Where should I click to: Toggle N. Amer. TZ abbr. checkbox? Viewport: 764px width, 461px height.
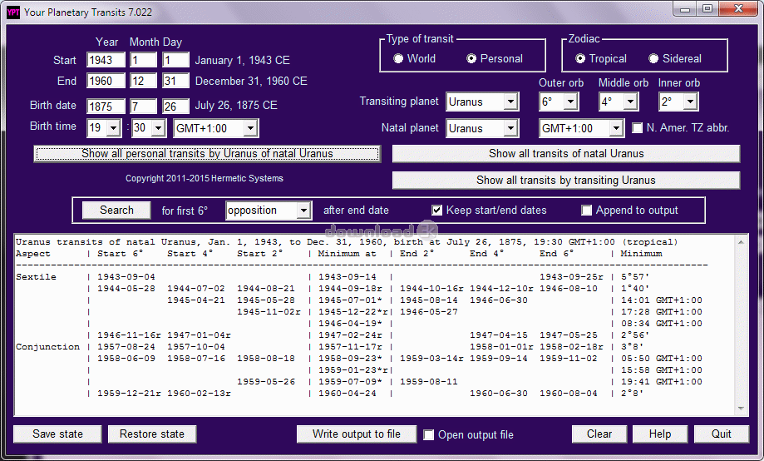(x=638, y=128)
